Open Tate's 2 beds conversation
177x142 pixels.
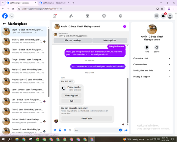click(x=24, y=111)
